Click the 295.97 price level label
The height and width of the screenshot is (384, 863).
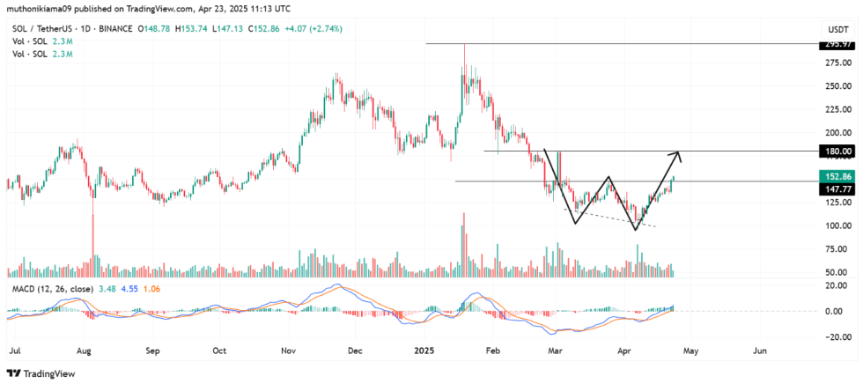pyautogui.click(x=835, y=44)
